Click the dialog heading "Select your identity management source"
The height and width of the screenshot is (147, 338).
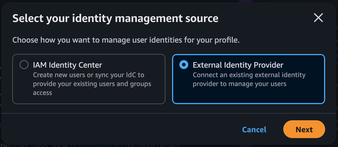pos(115,18)
